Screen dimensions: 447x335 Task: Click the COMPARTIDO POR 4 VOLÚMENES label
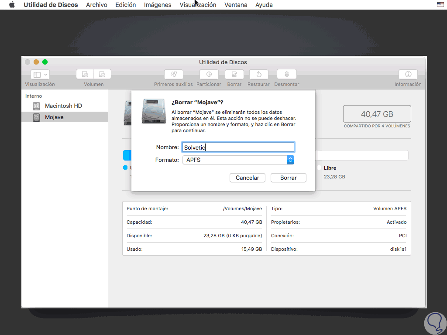tap(377, 126)
